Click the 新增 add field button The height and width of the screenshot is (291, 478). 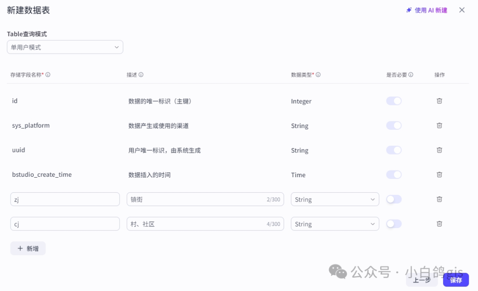point(28,248)
